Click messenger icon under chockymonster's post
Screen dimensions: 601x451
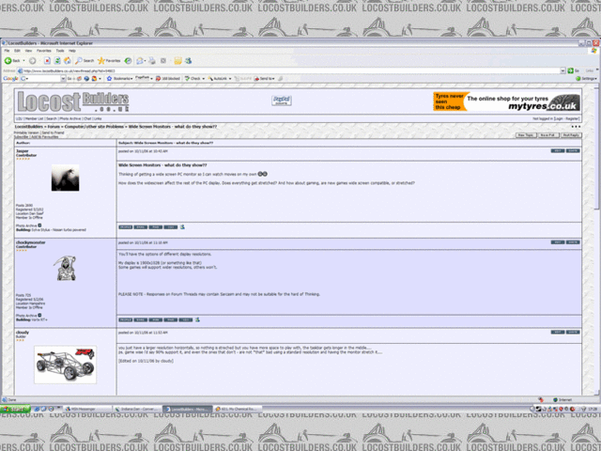(197, 319)
